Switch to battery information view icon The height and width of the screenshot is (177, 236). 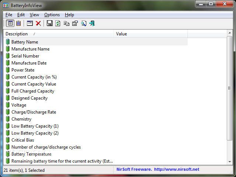[x=10, y=23]
